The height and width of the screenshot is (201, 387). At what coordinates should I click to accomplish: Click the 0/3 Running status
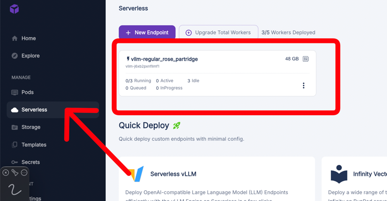[x=138, y=80]
